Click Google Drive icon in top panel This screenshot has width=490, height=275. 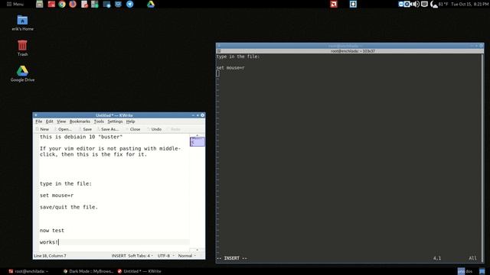coord(151,4)
